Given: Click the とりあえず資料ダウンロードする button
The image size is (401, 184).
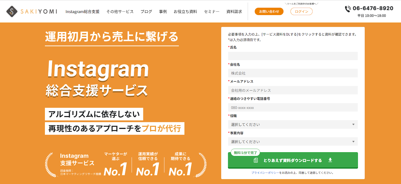Looking at the screenshot, I should (x=293, y=160).
